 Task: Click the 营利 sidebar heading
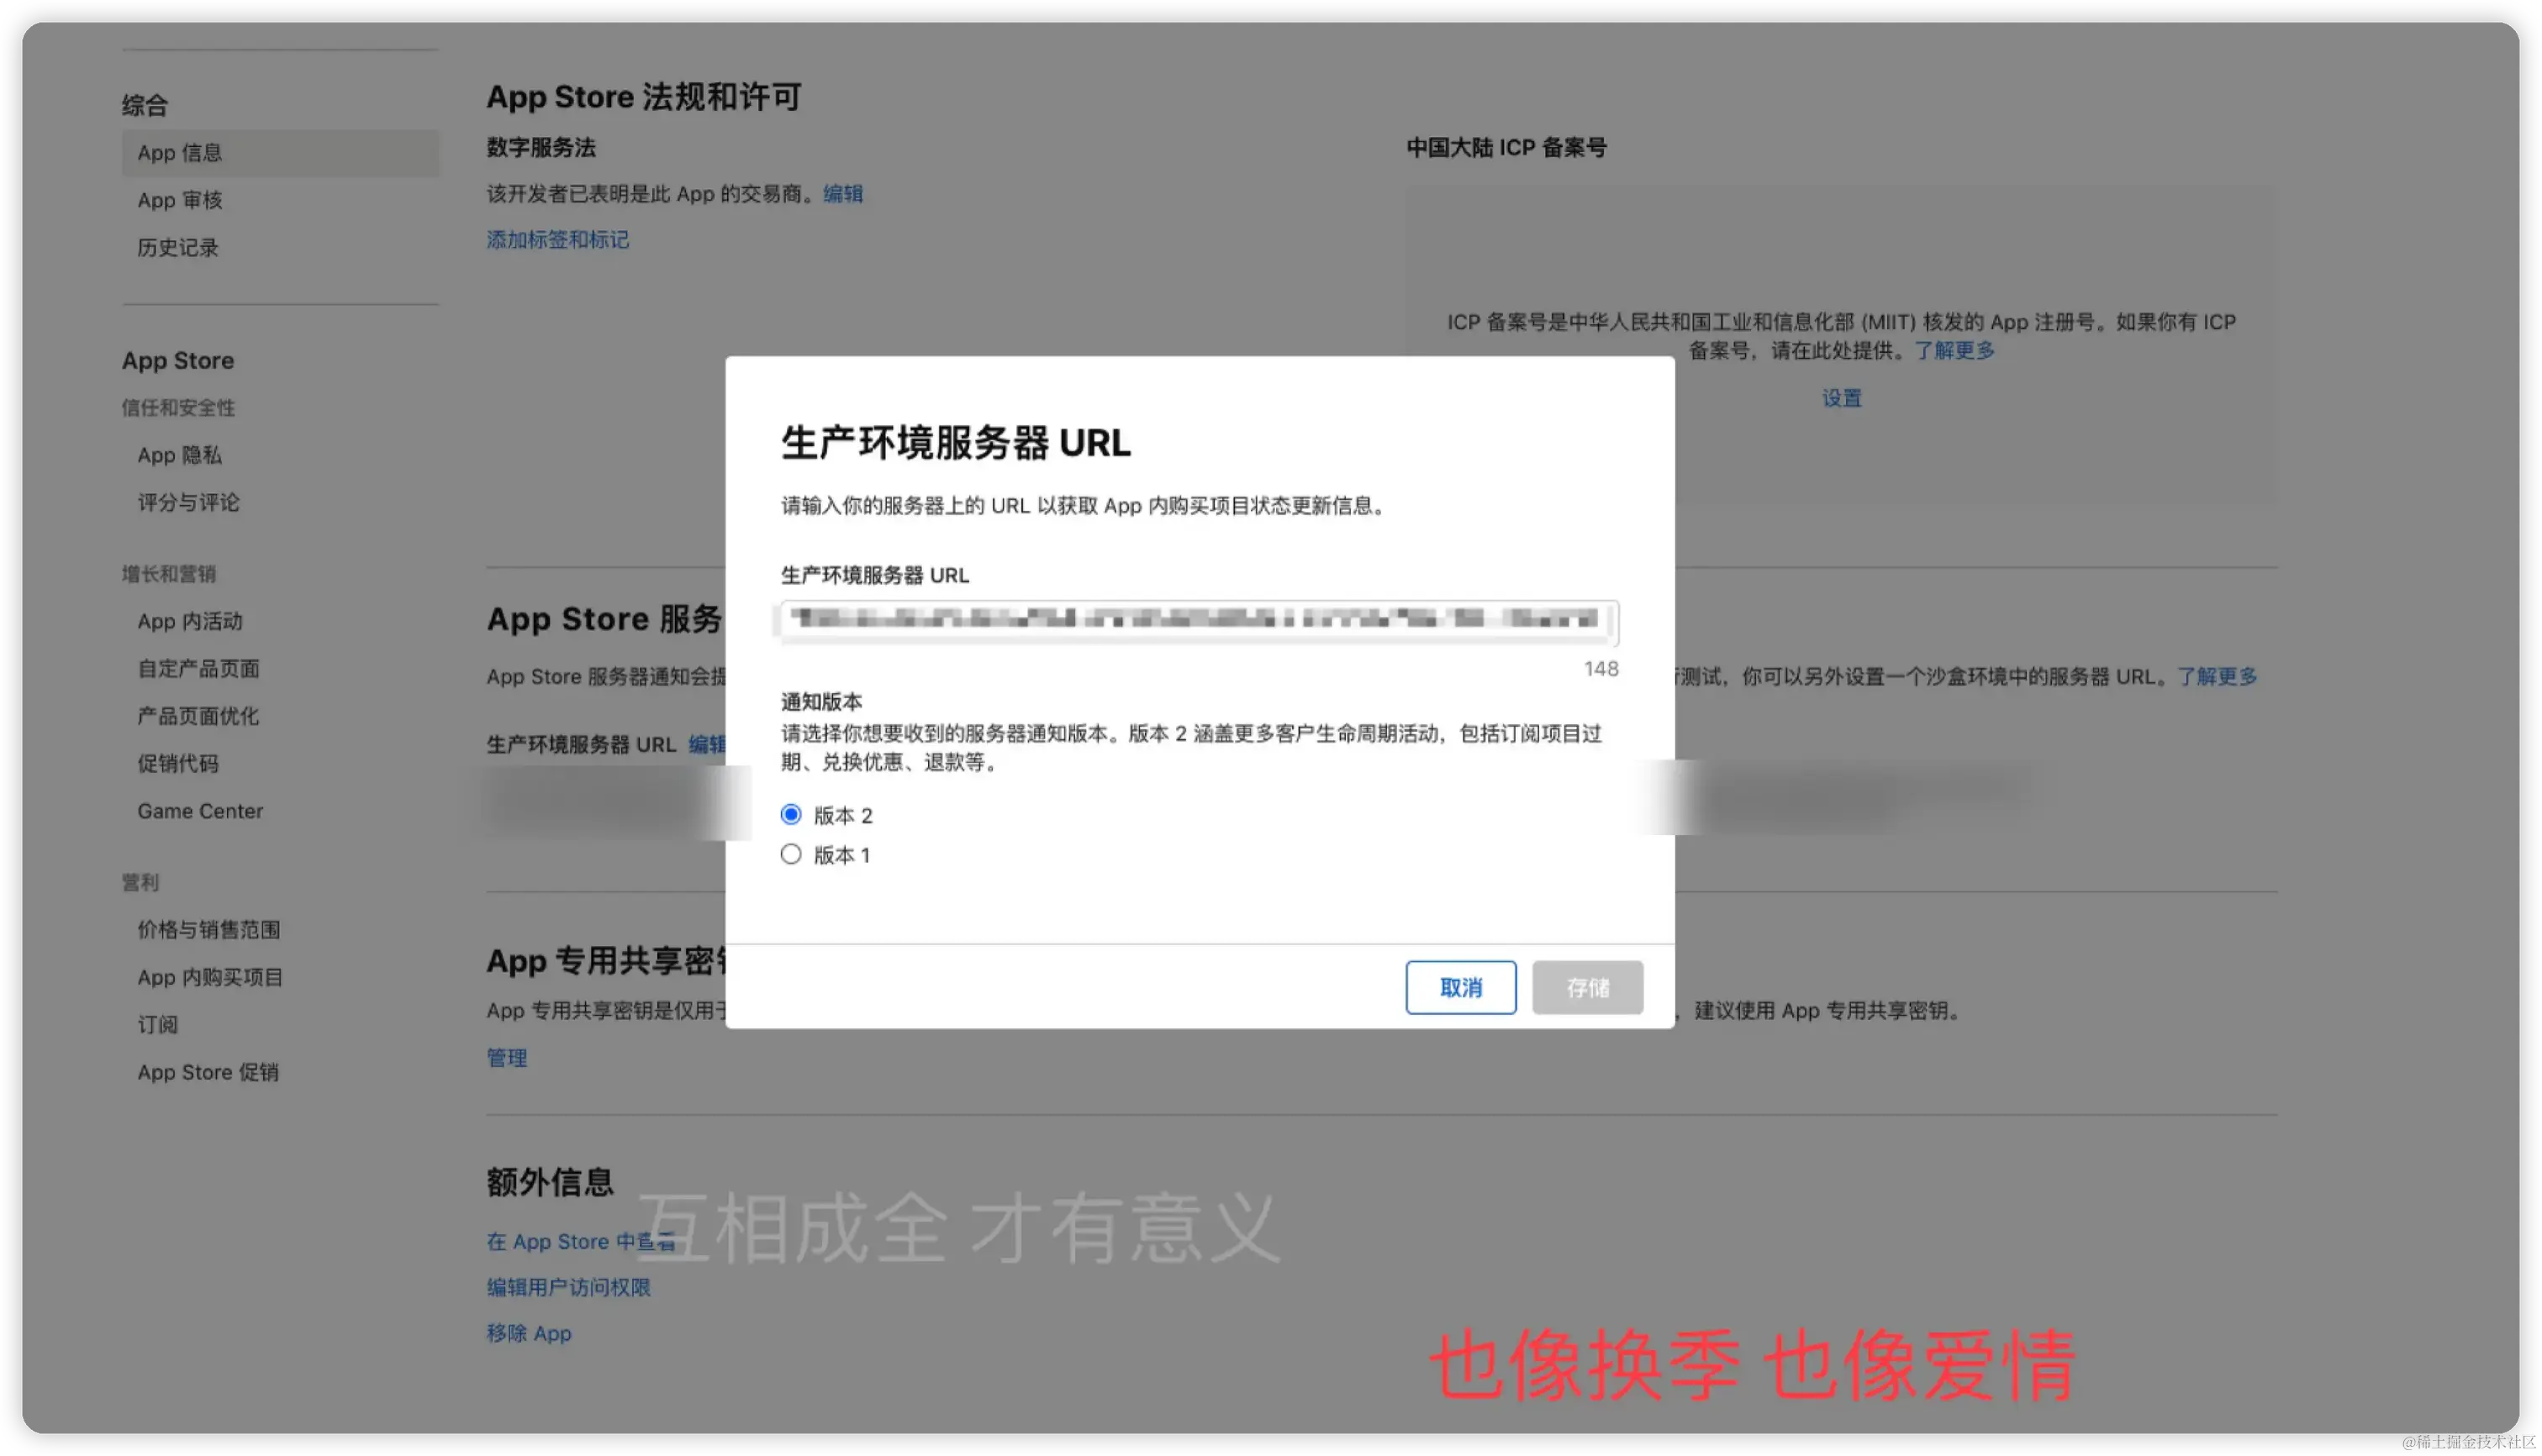[140, 882]
